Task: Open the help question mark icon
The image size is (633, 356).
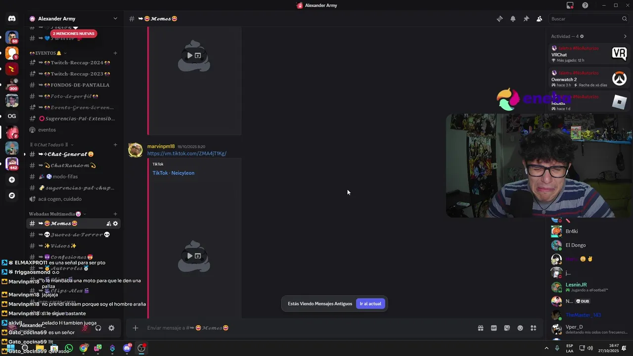Action: point(585,5)
